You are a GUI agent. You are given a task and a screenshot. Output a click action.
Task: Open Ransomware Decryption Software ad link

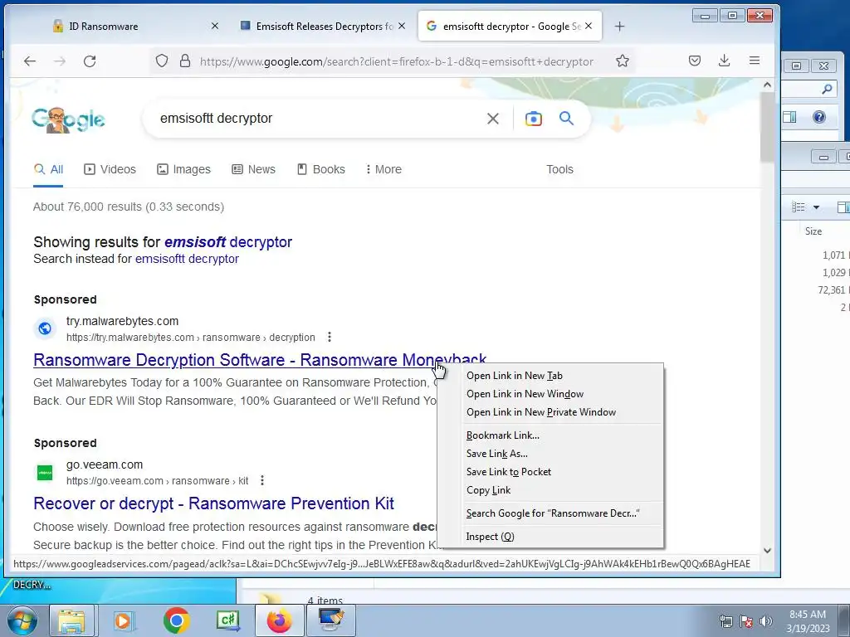point(260,360)
